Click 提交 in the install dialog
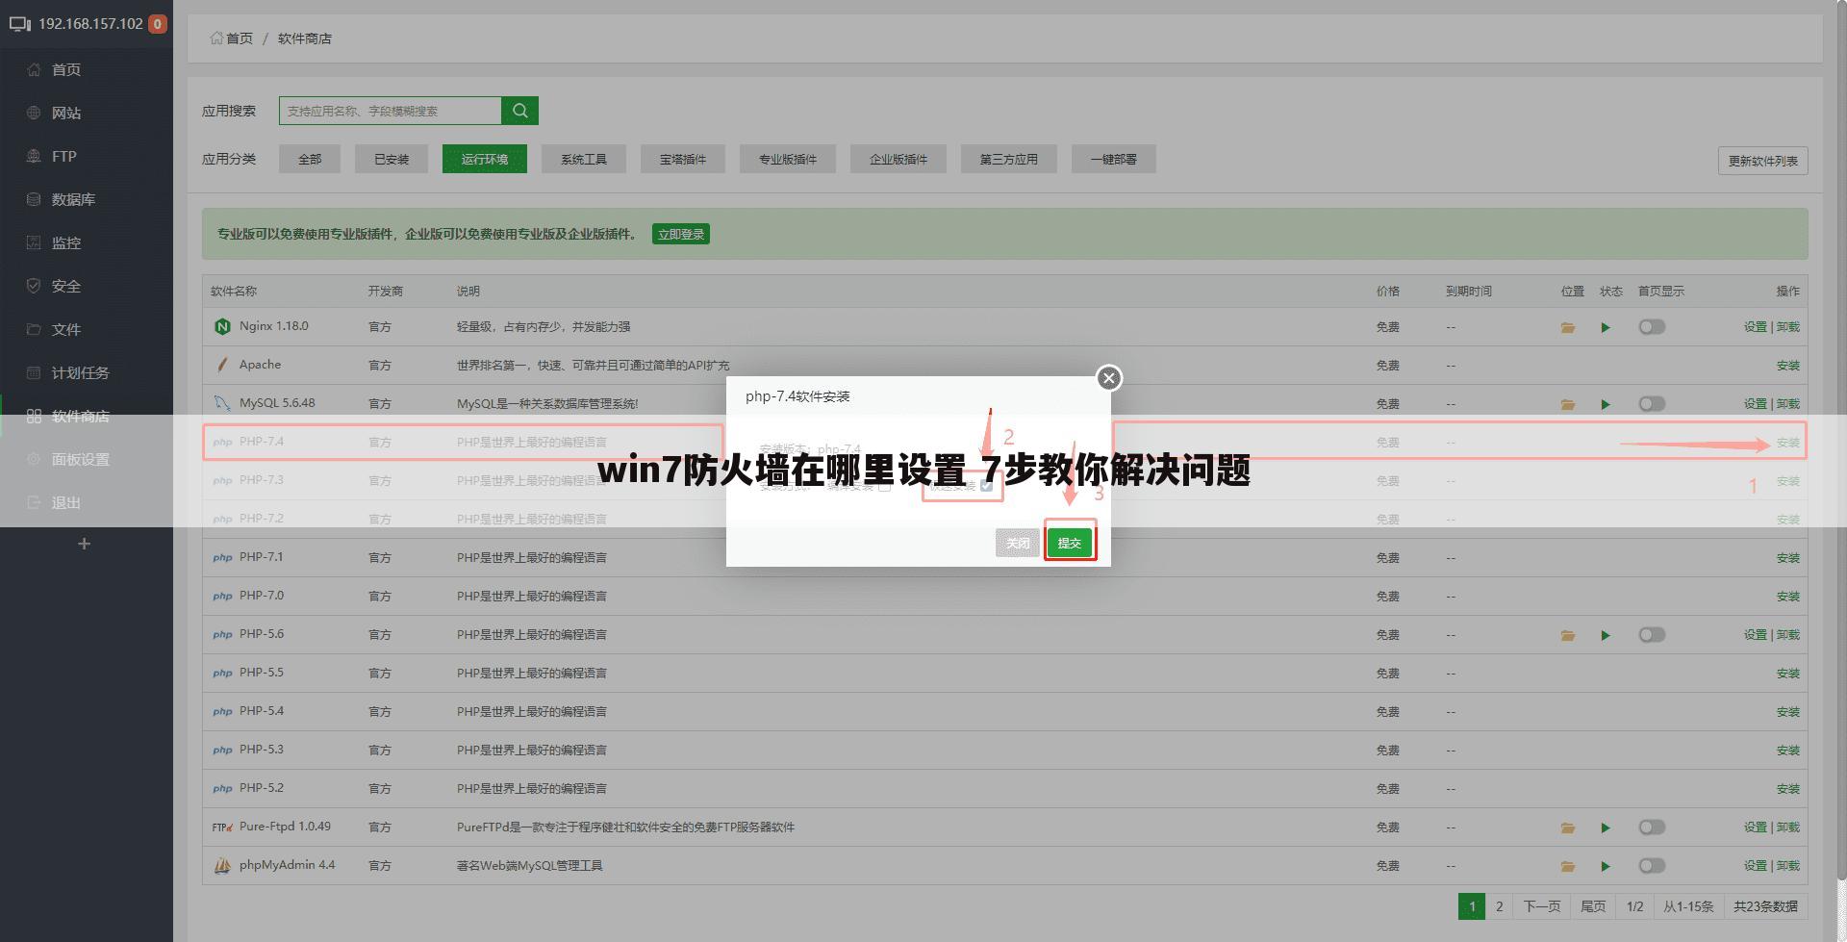The image size is (1847, 942). (x=1070, y=543)
